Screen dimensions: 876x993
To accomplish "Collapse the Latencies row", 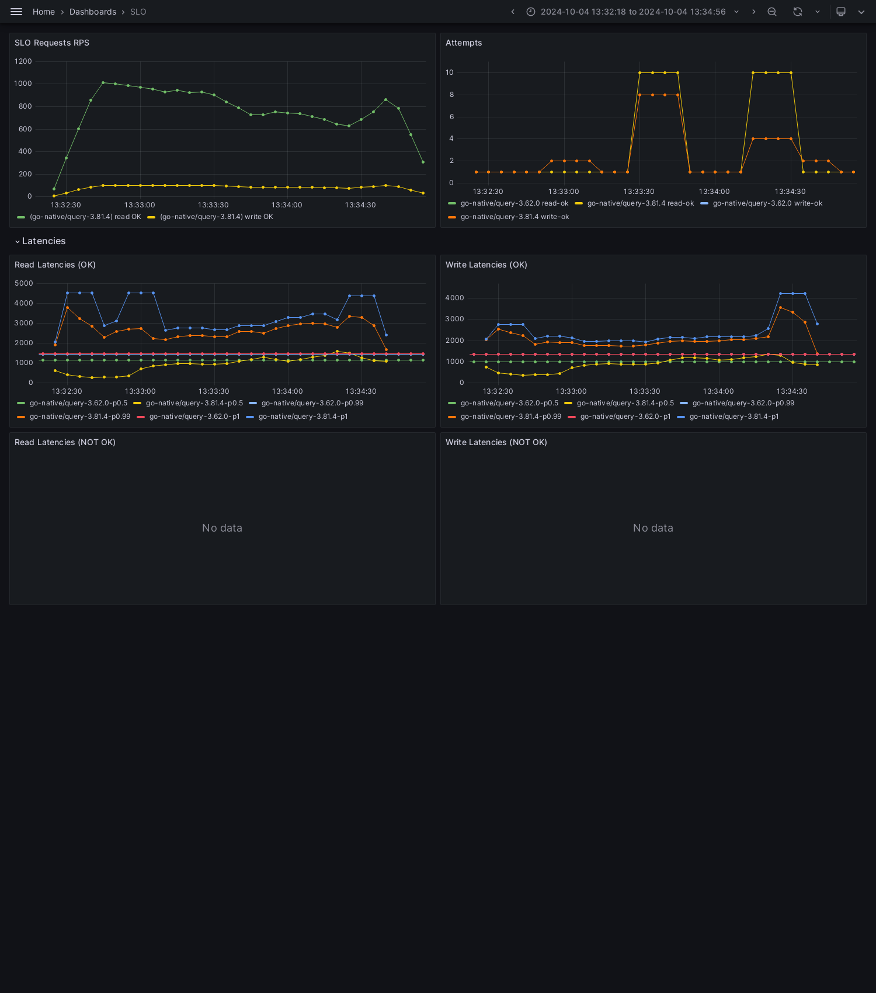I will point(18,241).
